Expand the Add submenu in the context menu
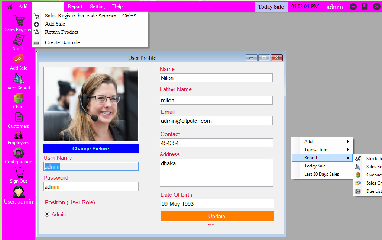382x240 pixels. [323, 141]
